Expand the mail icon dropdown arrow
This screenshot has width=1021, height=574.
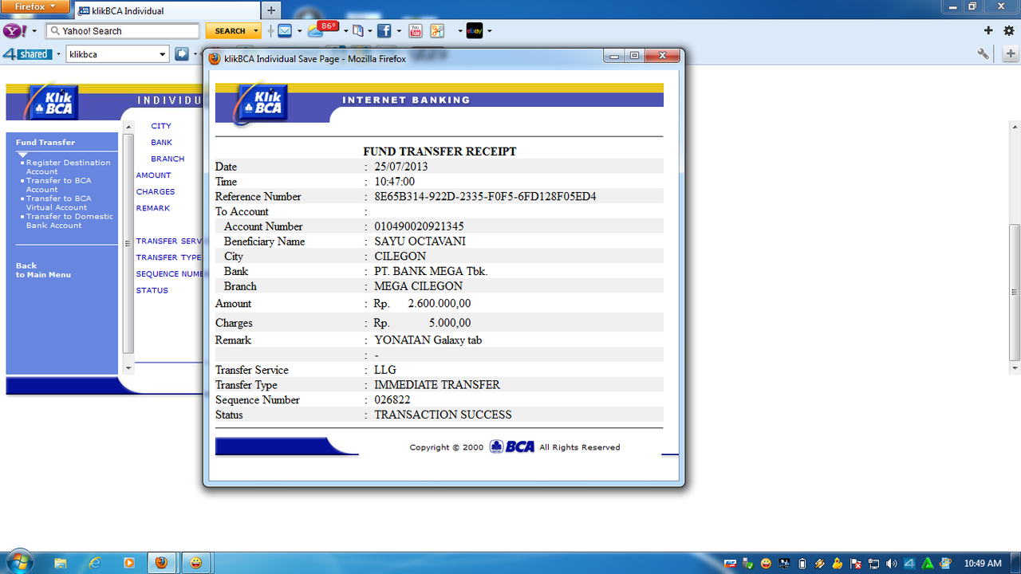(x=299, y=31)
